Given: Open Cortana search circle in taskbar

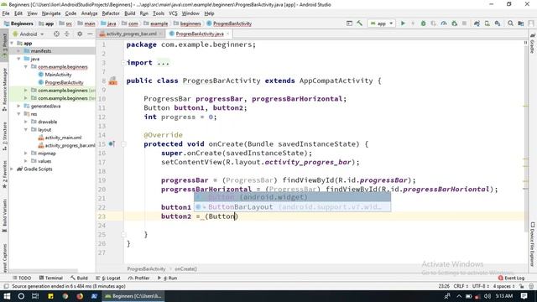Looking at the screenshot, I should [21, 296].
